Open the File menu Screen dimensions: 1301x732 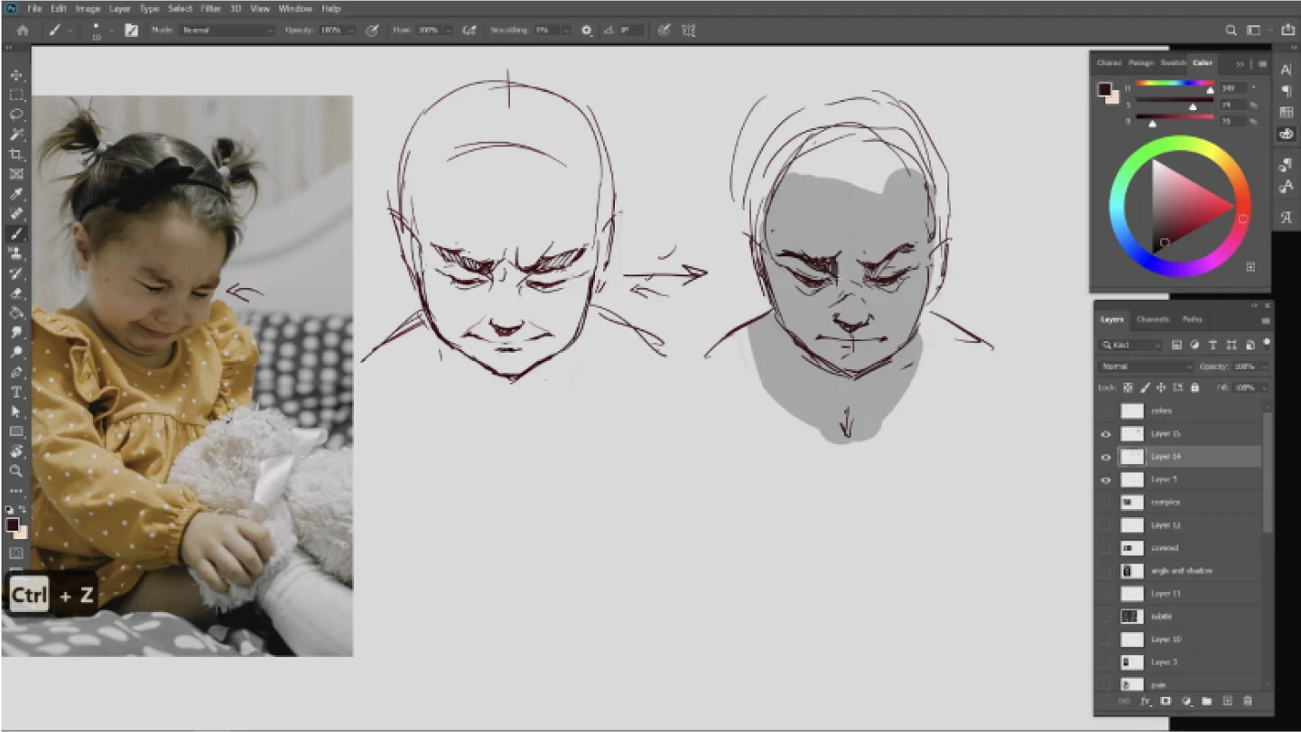(x=34, y=8)
